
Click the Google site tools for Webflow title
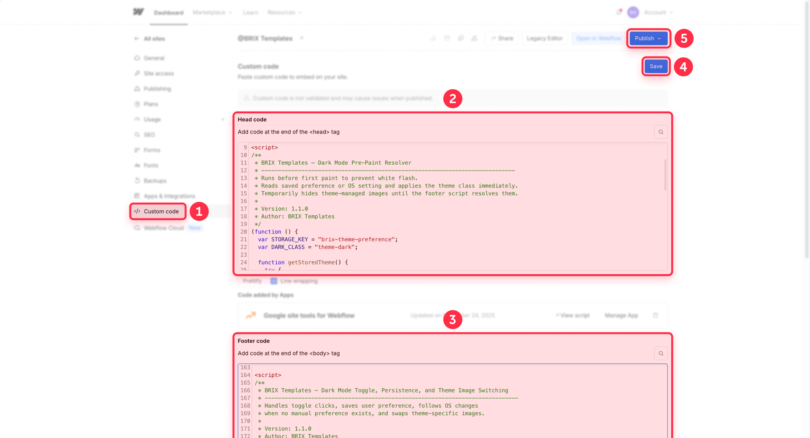(x=309, y=315)
